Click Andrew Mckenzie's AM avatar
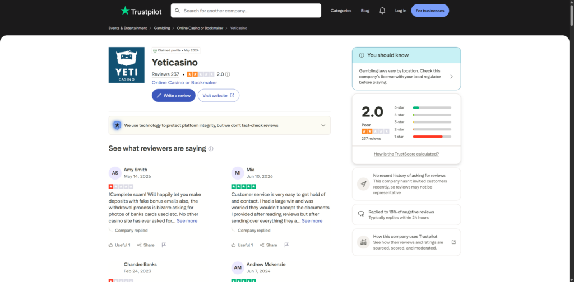The image size is (574, 282). click(238, 268)
